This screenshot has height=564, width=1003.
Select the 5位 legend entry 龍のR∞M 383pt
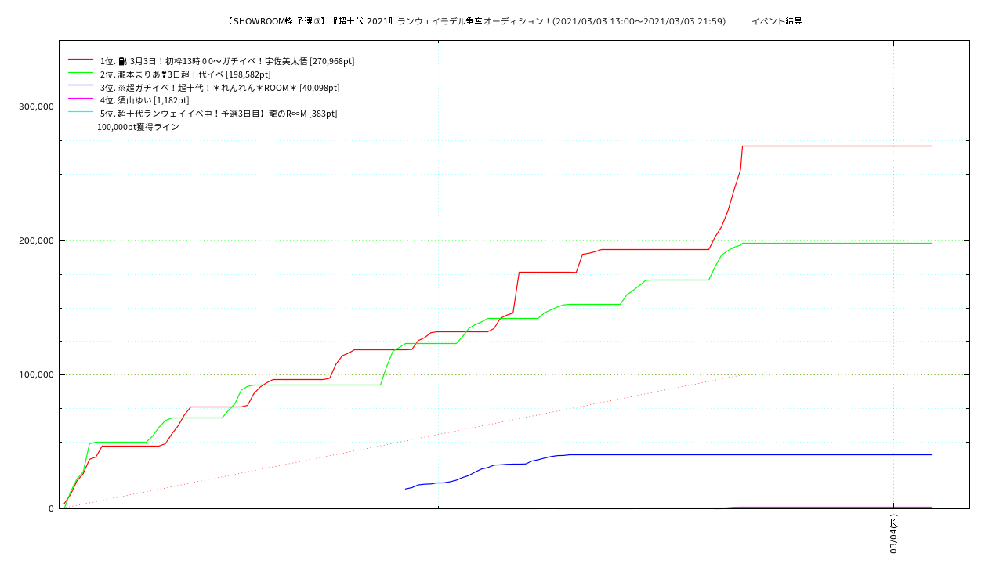point(219,114)
